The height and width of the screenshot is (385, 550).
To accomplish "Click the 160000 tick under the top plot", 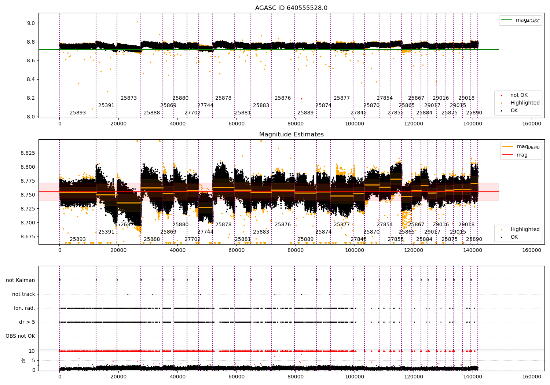I will (532, 124).
